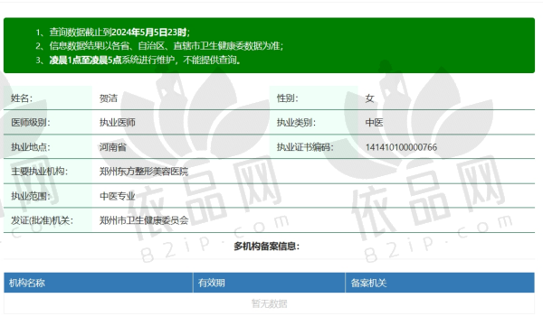Select the location value 河南省
The image size is (543, 326).
113,147
